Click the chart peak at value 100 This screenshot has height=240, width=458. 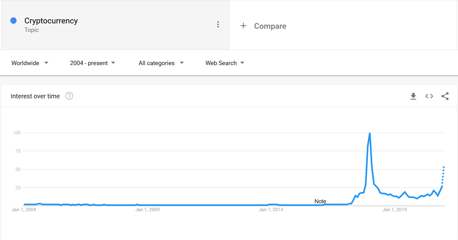(370, 133)
